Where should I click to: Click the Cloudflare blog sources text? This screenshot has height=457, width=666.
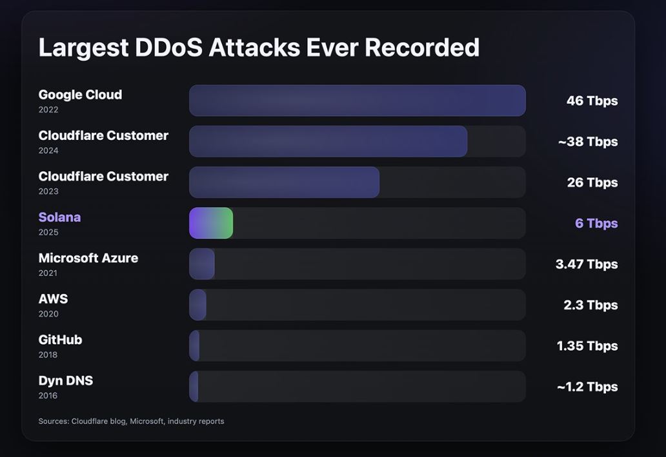pos(130,421)
